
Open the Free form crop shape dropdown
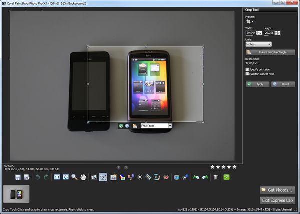click(x=170, y=126)
